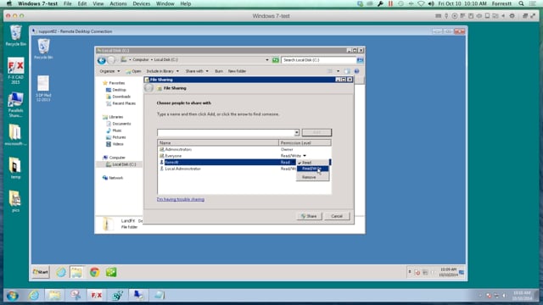Viewport: 543px width, 305px height.
Task: Open Everyone's Read/Write permission dropdown
Action: tap(305, 156)
